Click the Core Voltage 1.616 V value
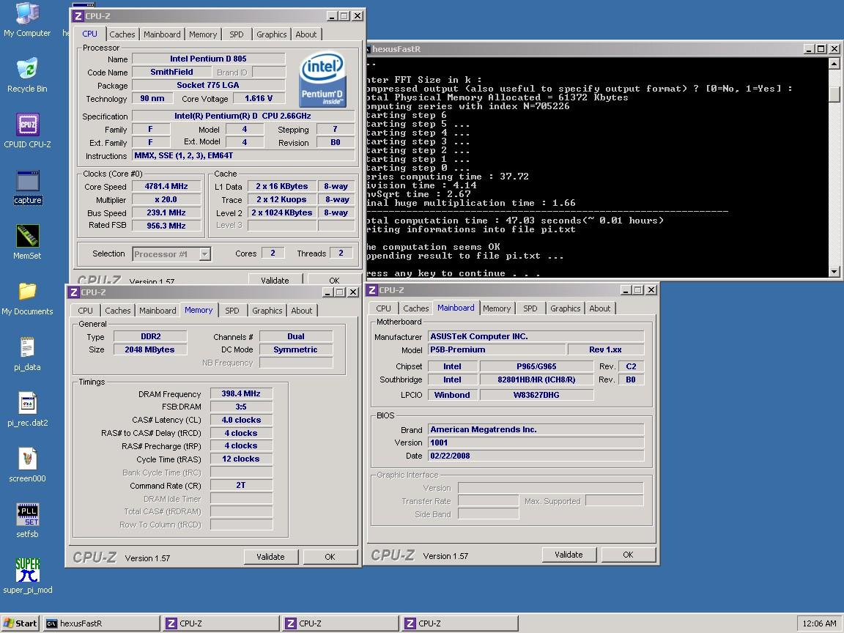844x633 pixels. tap(259, 98)
